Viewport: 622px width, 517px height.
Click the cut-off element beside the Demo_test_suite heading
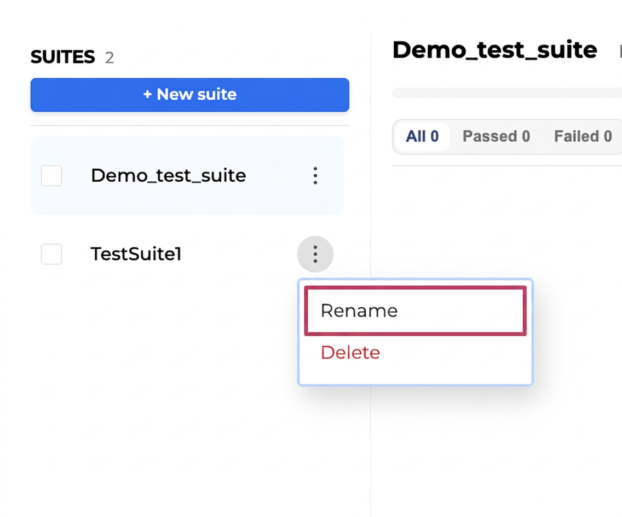coord(620,51)
